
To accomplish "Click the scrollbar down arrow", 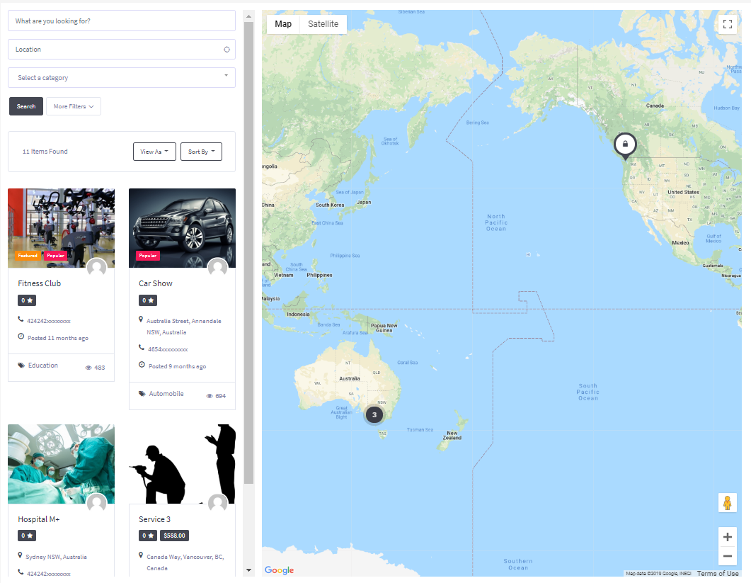I will (x=248, y=570).
